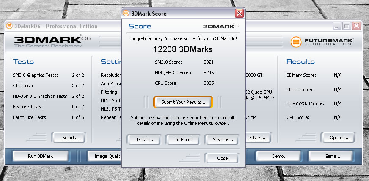The height and width of the screenshot is (181, 369).
Task: Click the 3DMARK06 logo in the main window header
Action: [x=52, y=41]
